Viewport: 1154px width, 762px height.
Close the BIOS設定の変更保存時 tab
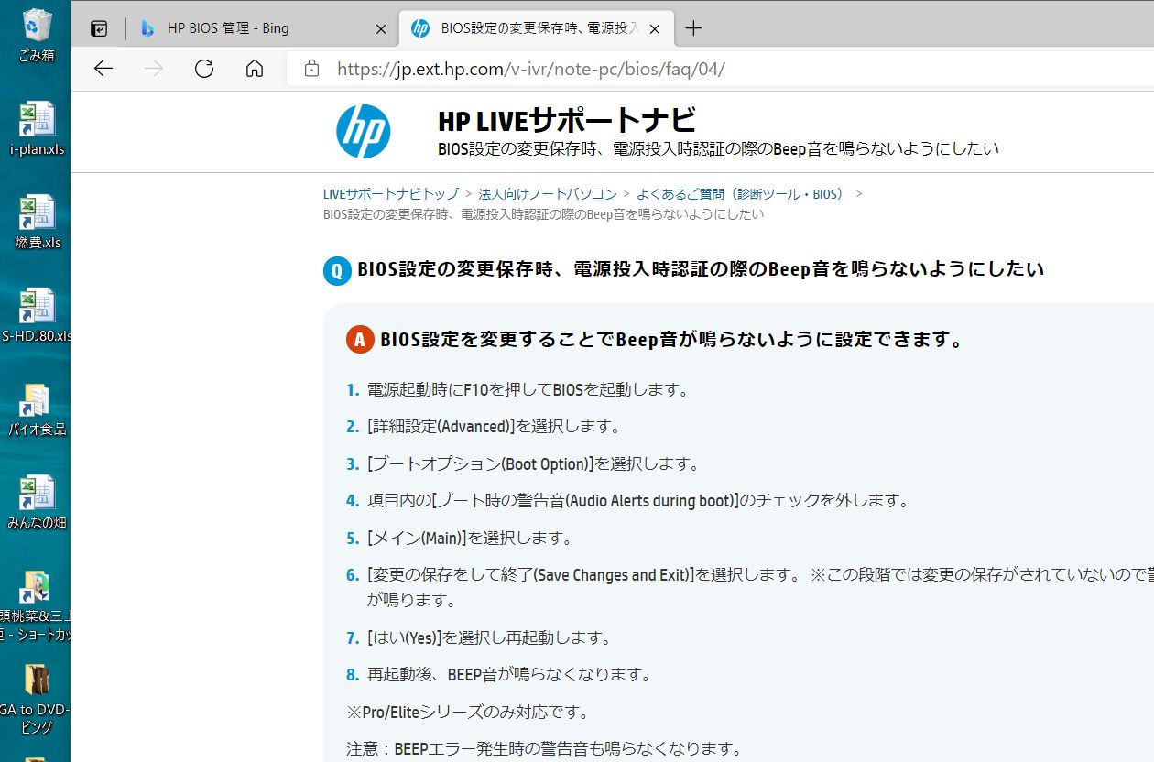click(x=654, y=28)
